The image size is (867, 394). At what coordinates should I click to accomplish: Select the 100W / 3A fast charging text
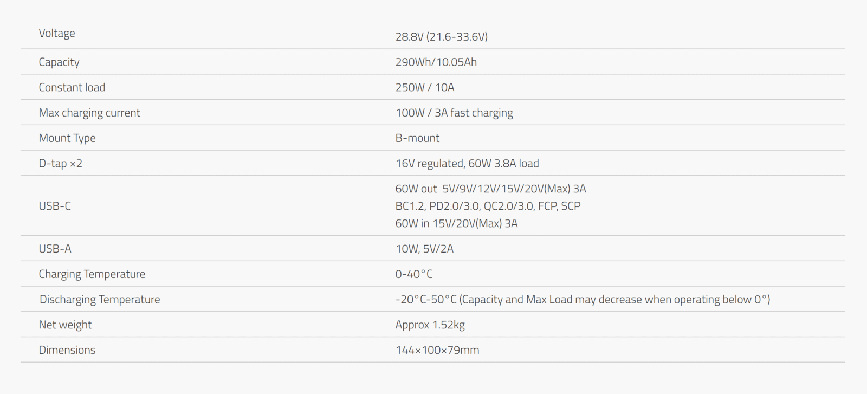pyautogui.click(x=454, y=113)
